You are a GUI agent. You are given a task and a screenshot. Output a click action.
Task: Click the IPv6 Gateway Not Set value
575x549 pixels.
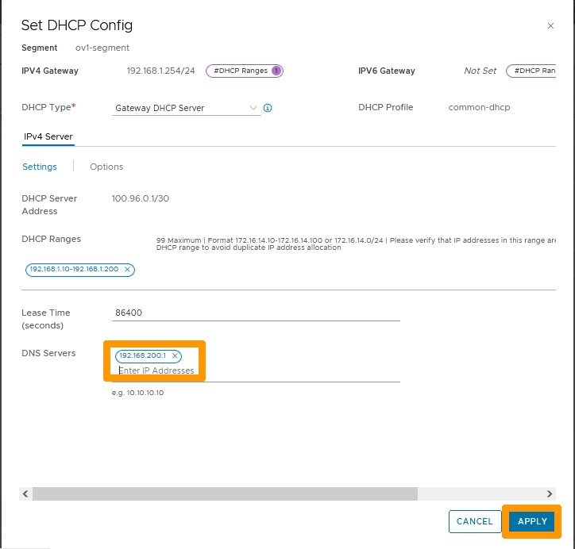click(x=480, y=71)
